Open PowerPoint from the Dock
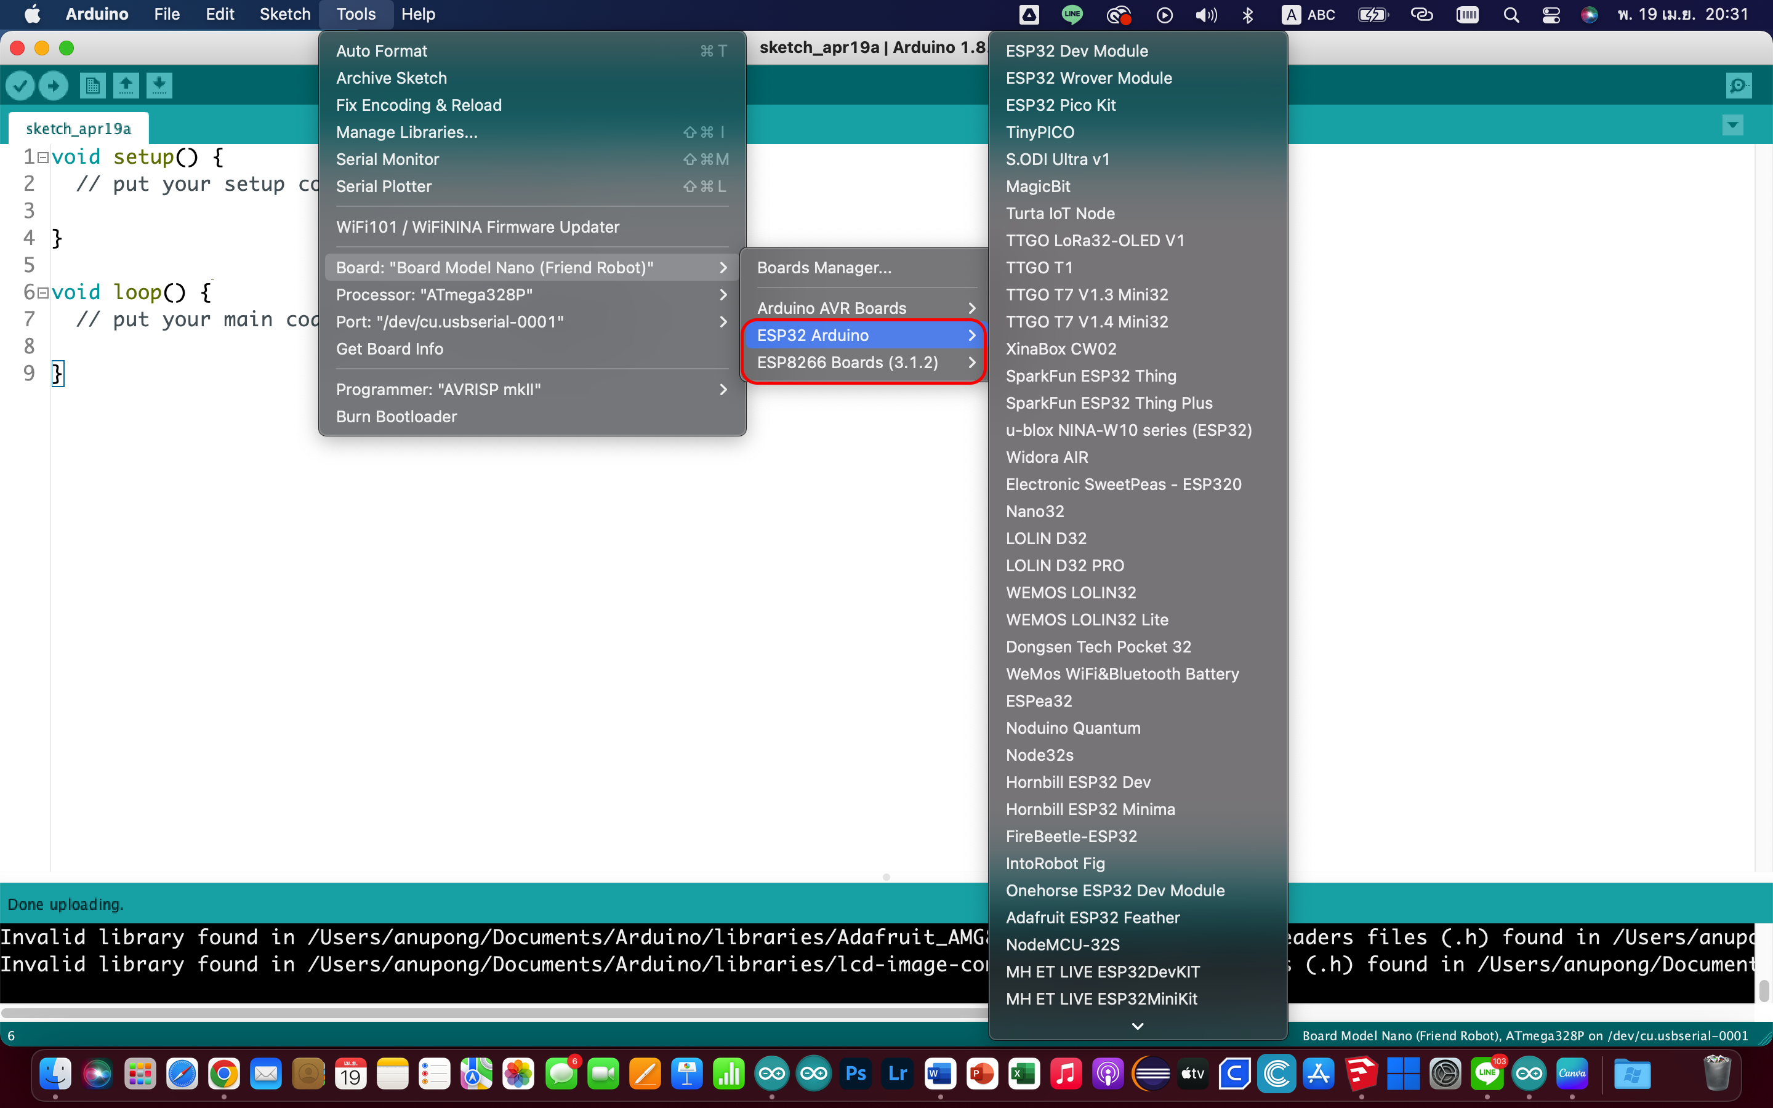The width and height of the screenshot is (1773, 1108). pyautogui.click(x=983, y=1075)
